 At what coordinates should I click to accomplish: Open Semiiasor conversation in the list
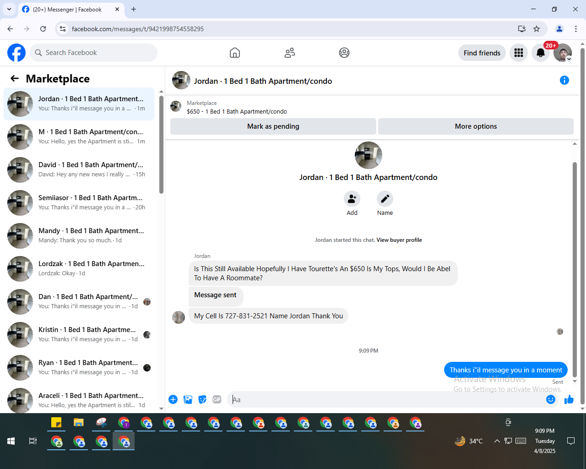(79, 203)
